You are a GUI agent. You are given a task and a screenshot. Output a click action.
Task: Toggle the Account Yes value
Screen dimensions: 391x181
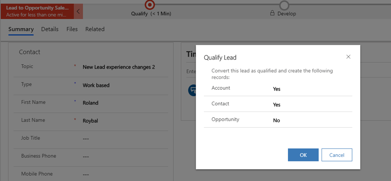277,89
